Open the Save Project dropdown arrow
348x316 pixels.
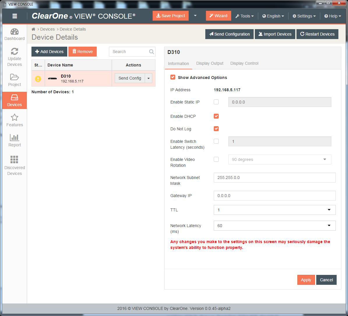tap(195, 16)
